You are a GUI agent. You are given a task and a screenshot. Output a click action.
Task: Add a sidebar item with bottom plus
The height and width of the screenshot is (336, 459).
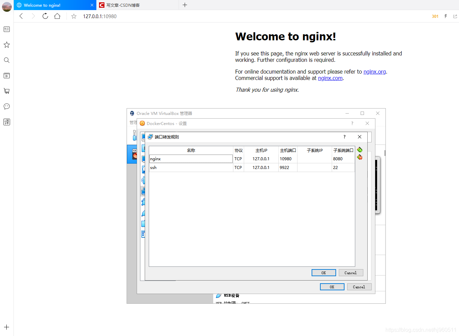tap(7, 327)
